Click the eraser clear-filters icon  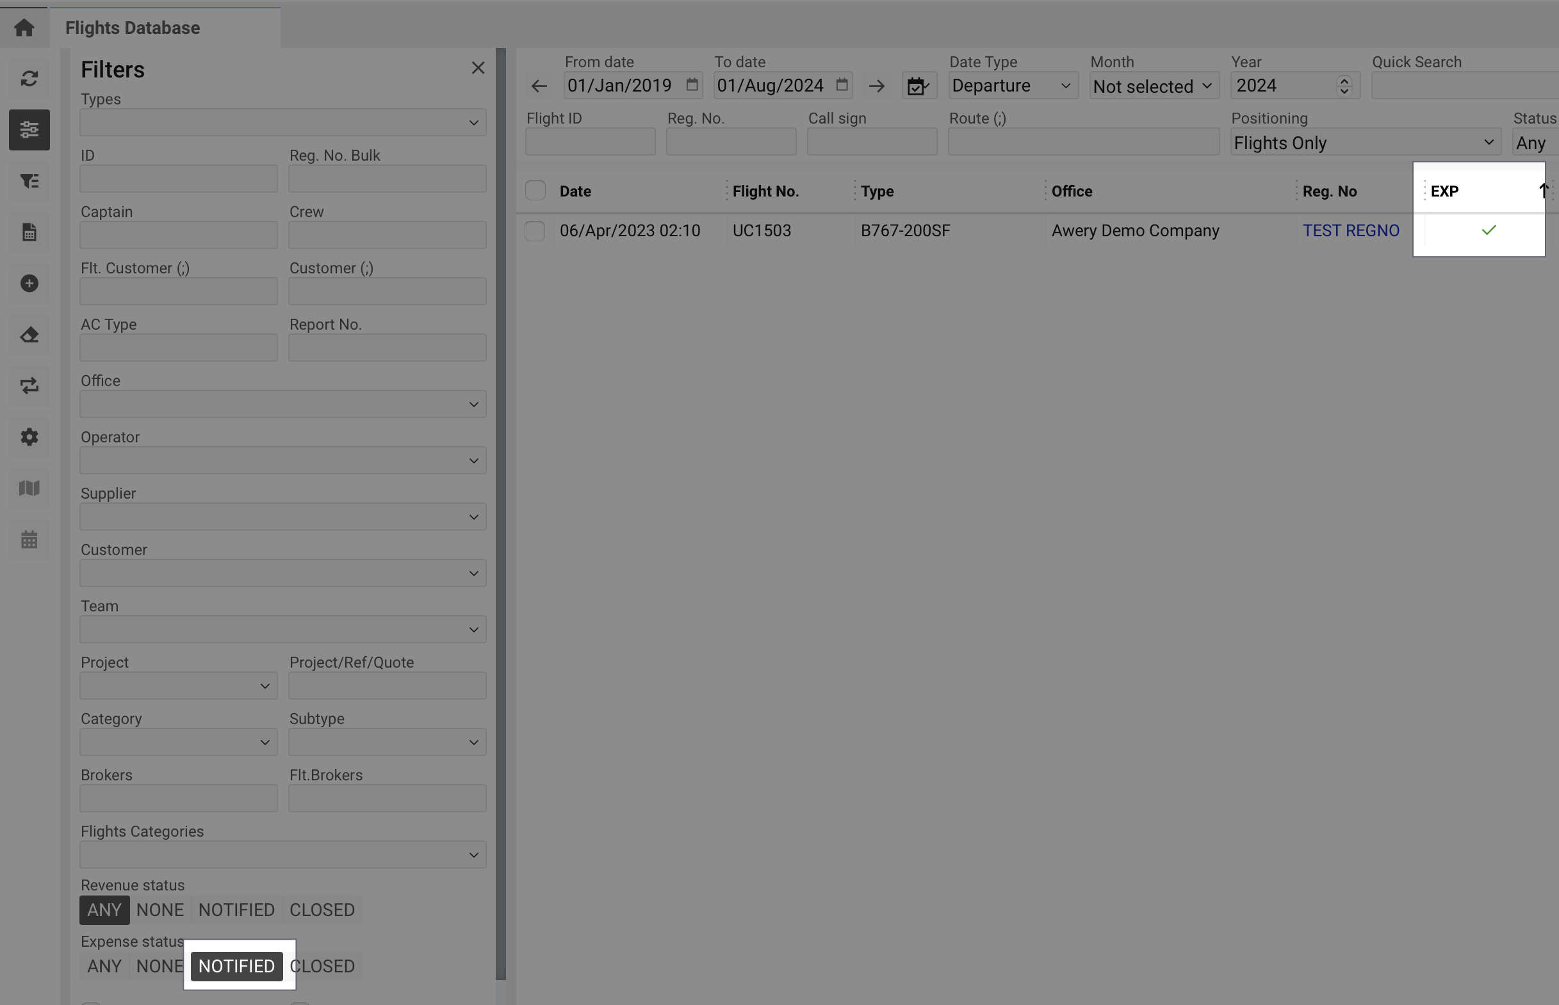click(x=29, y=335)
